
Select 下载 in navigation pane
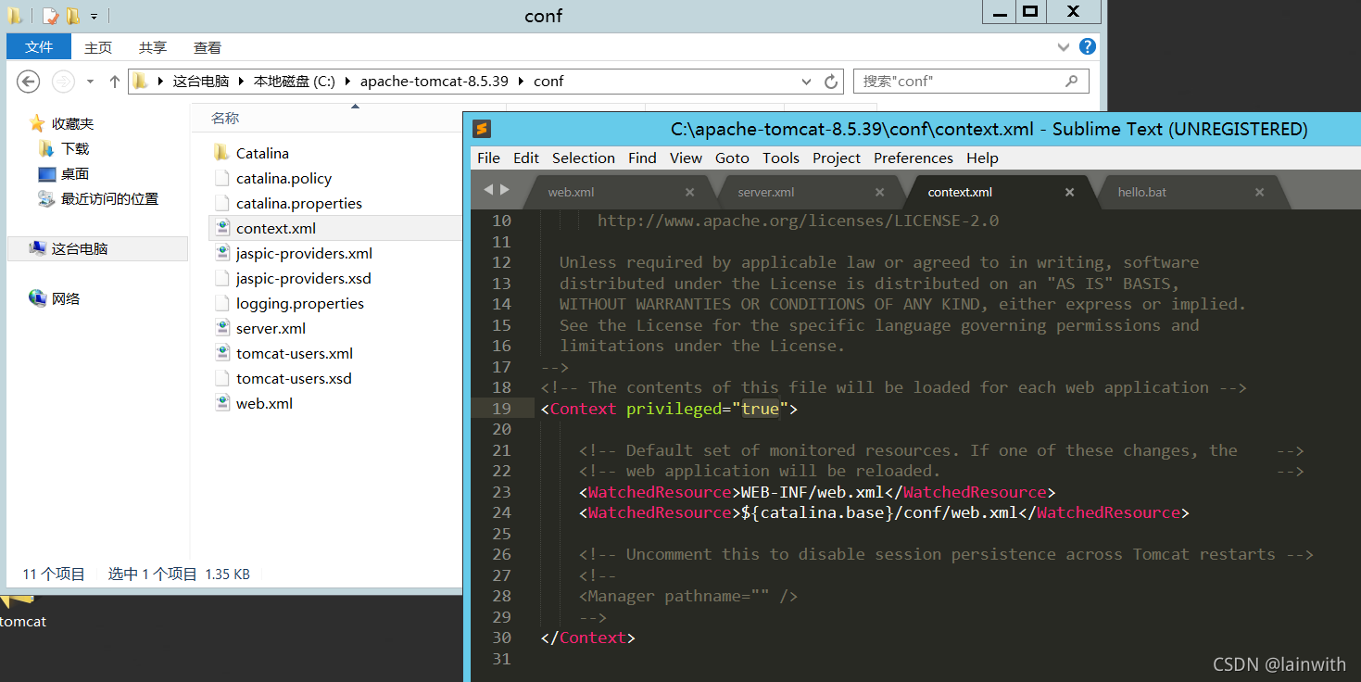coord(75,148)
